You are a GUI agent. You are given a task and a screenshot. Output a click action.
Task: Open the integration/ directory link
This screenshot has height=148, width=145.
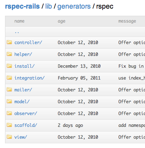click(29, 78)
